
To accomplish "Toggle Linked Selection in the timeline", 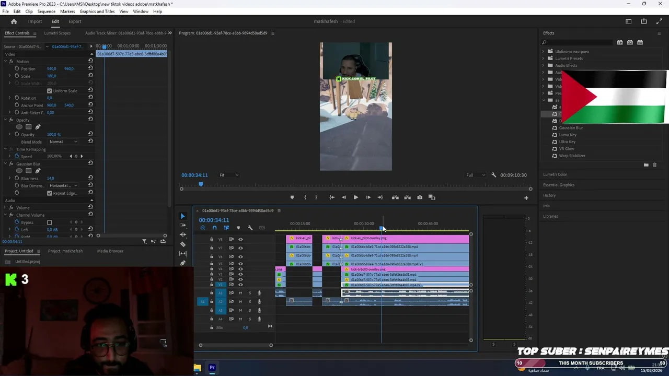I will pyautogui.click(x=226, y=228).
